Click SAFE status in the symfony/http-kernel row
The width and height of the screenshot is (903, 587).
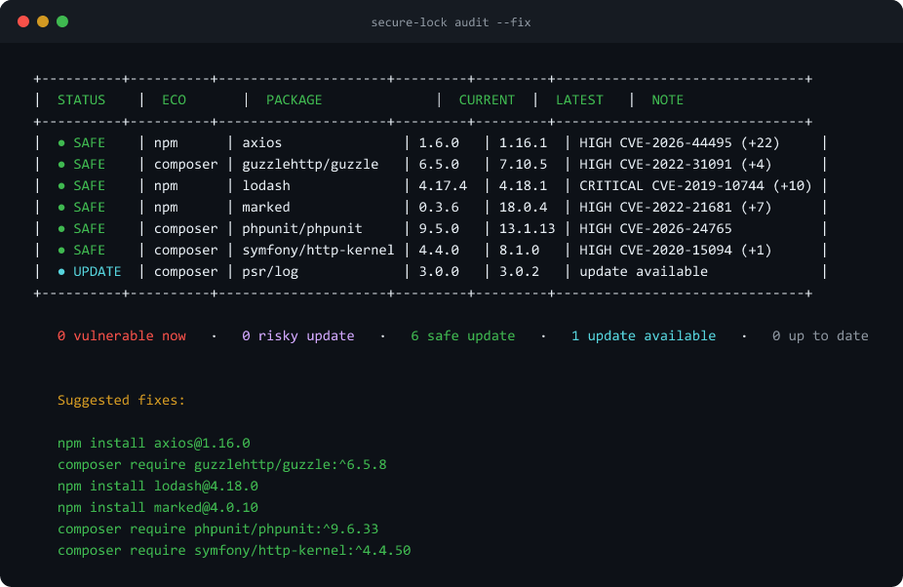90,250
